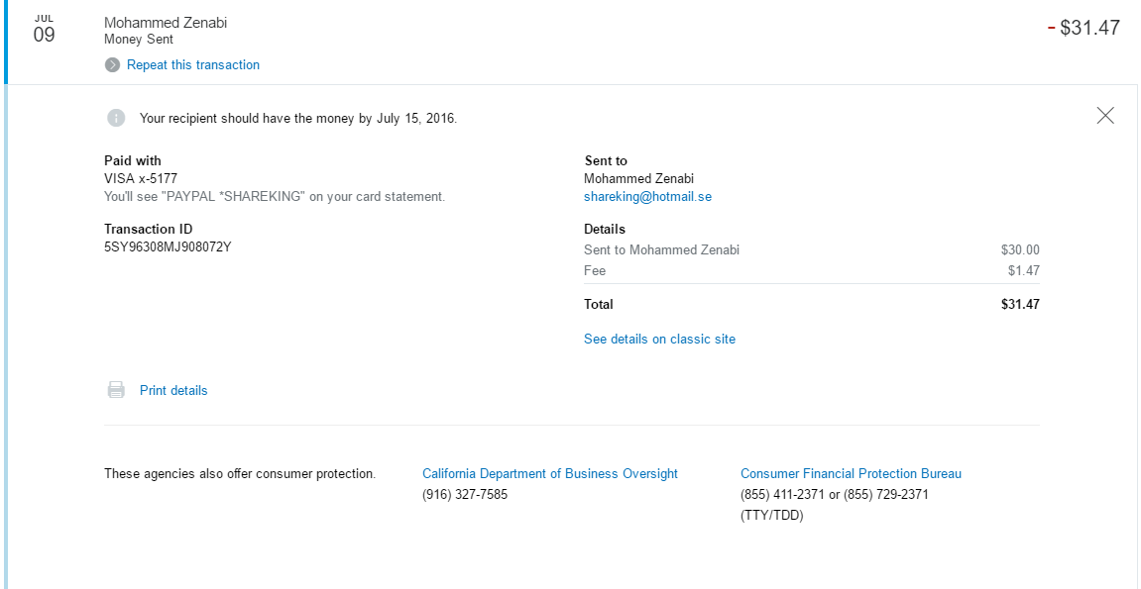
Task: Visit California Department of Business Oversight link
Action: [550, 474]
